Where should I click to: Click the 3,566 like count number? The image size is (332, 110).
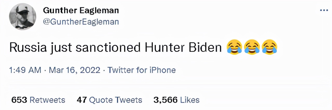[165, 100]
